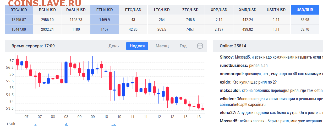Click username Mossad5 in chat
Viewport: 323px width, 126px height.
click(x=229, y=121)
